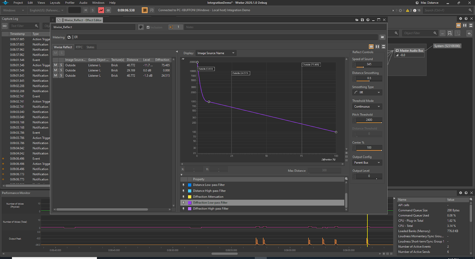Screen dimensions: 475x259
Task: Switch to the RTPC tab
Action: (x=79, y=47)
